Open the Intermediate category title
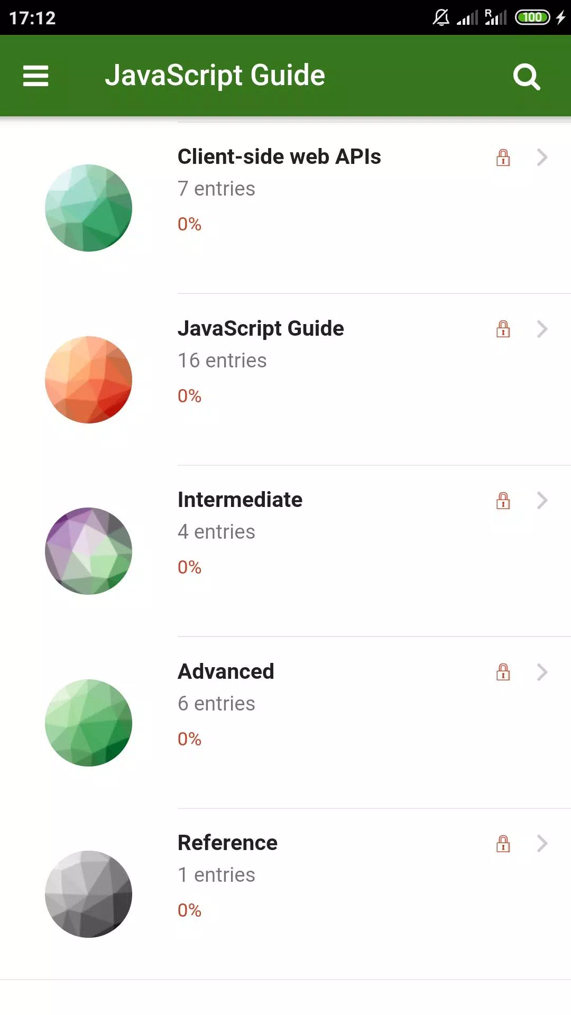The image size is (571, 1015). point(240,500)
